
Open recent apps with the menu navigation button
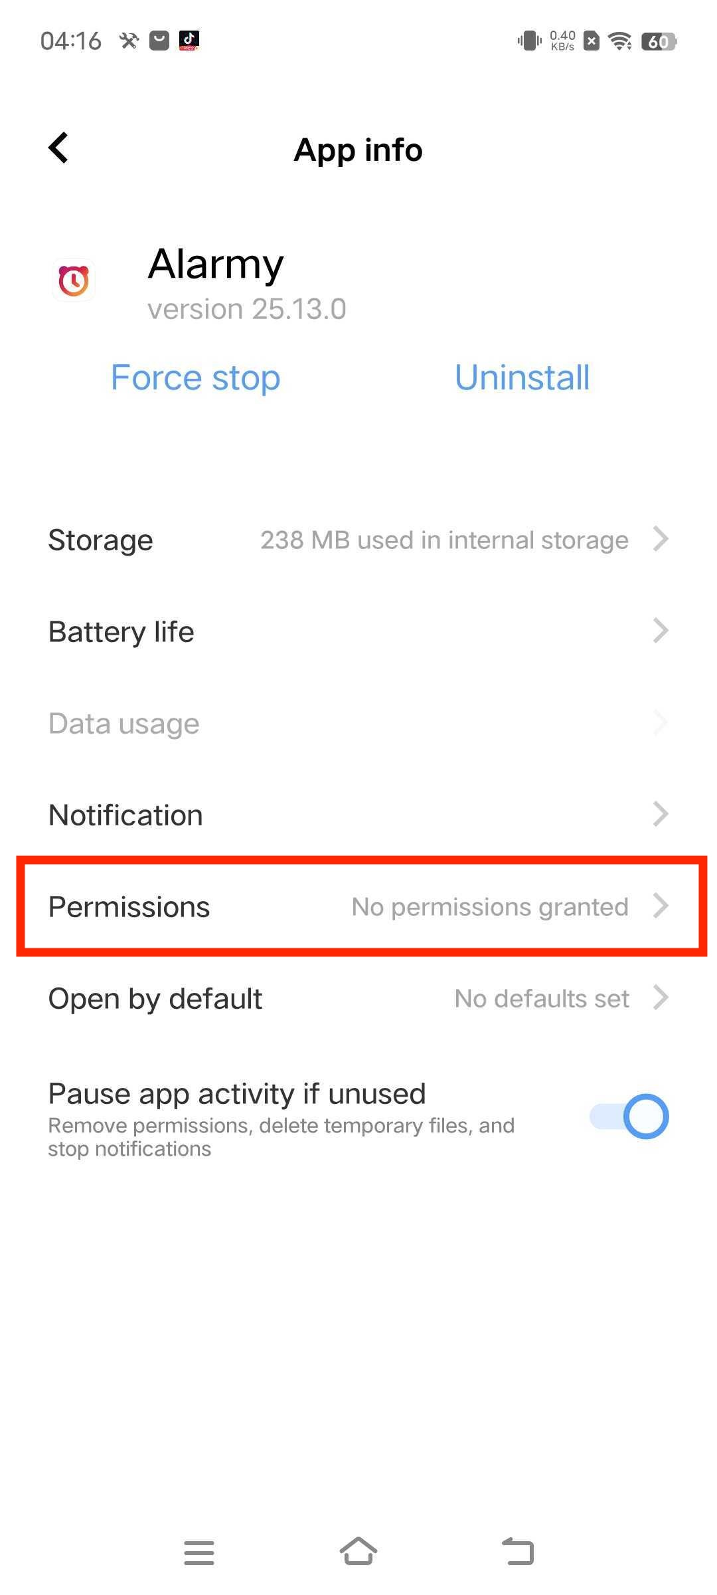pos(199,1552)
